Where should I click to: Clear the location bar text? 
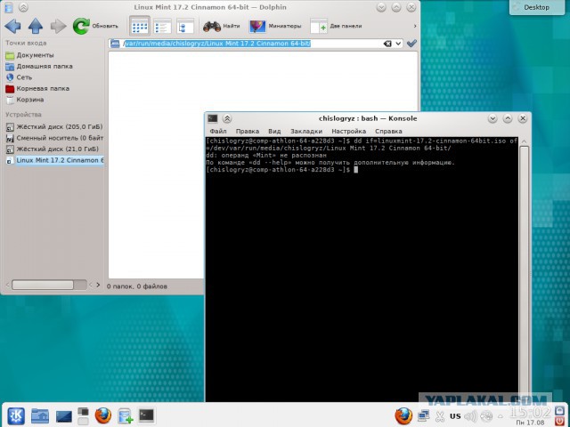click(387, 43)
